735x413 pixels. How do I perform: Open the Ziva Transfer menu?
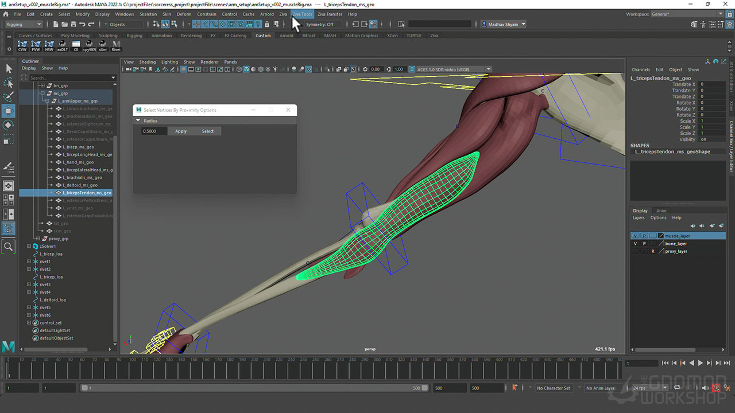click(x=330, y=14)
